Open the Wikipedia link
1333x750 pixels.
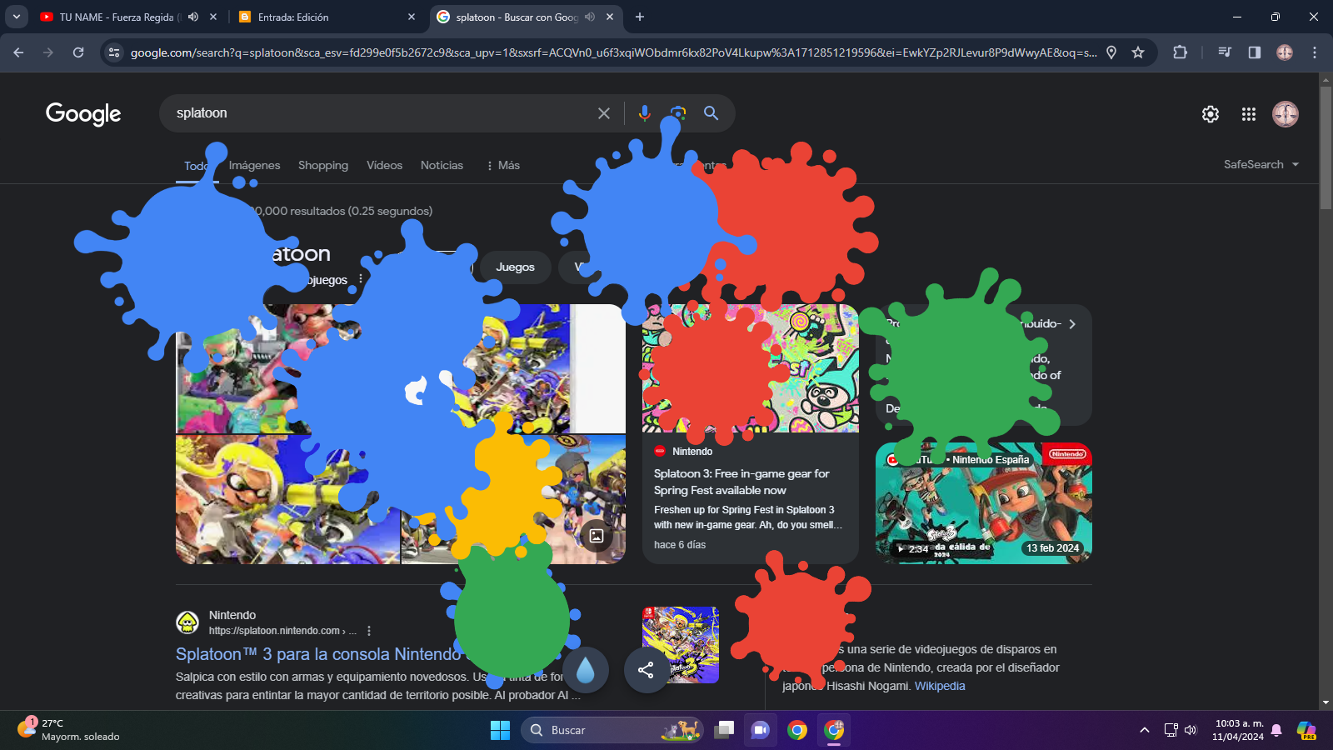(940, 686)
